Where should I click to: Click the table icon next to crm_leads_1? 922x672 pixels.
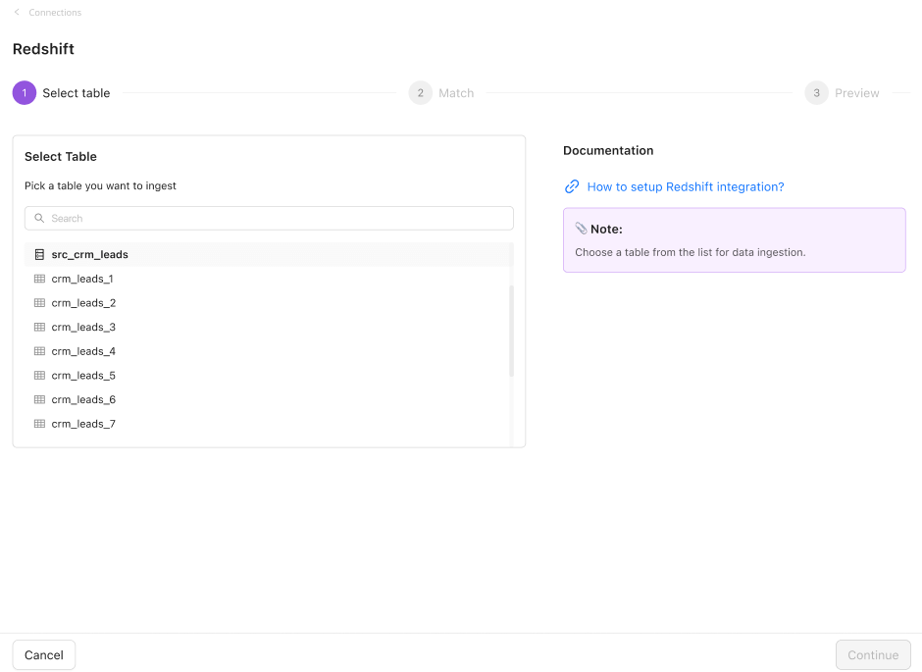(39, 279)
